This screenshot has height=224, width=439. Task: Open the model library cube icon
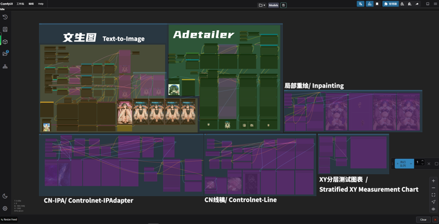[x=5, y=42]
